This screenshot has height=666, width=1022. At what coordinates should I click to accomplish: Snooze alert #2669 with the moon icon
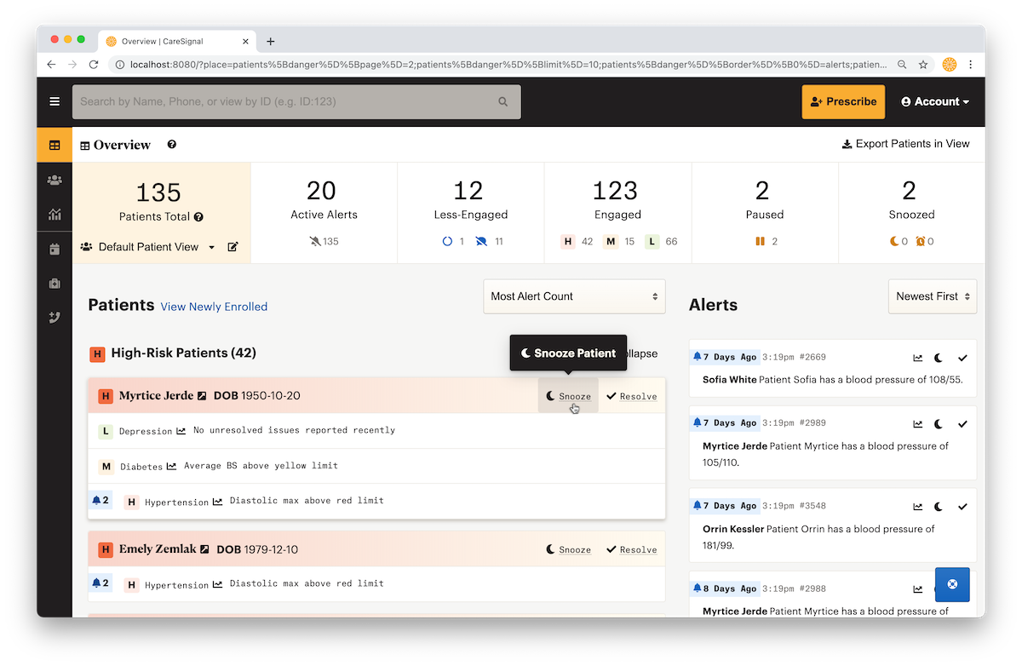click(x=939, y=358)
